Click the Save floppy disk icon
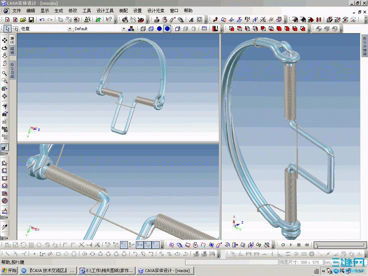The image size is (368, 276). coord(31,20)
